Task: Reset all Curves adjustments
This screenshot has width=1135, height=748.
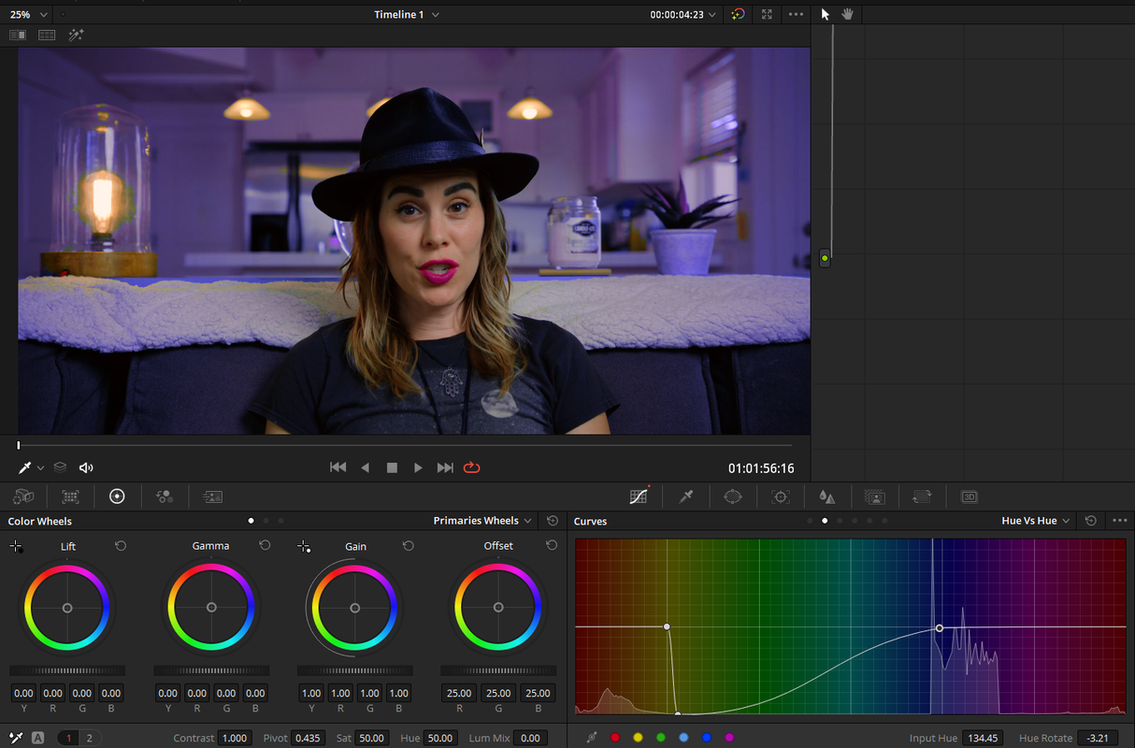Action: 1091,521
